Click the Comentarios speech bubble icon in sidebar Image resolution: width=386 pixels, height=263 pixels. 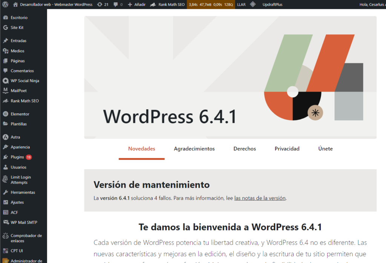click(5, 70)
